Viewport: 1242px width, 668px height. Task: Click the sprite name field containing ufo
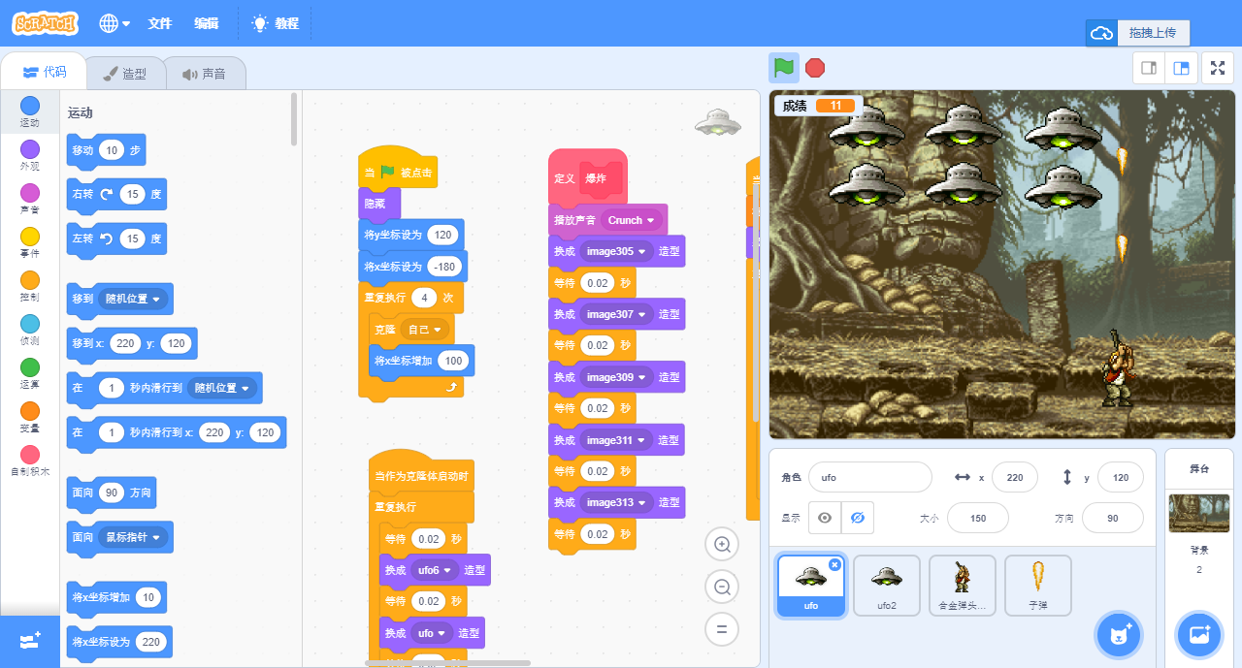pos(870,477)
